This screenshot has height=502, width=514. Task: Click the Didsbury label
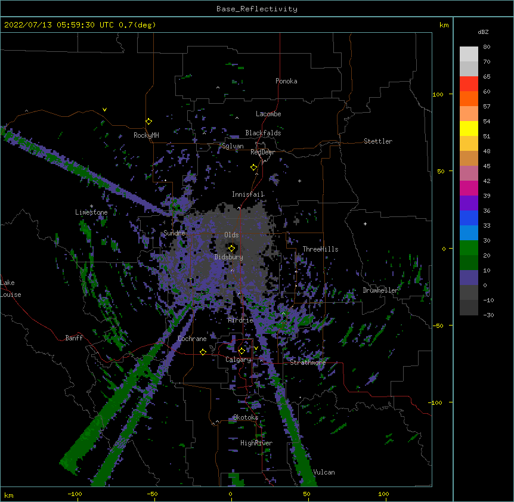229,257
